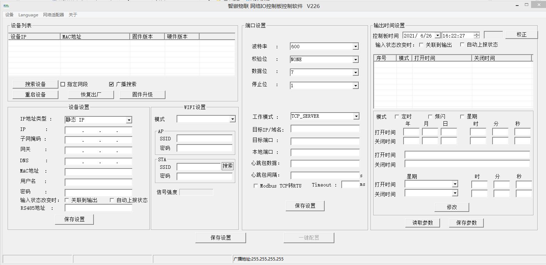Click the 读取参数 button
This screenshot has width=546, height=265.
423,223
